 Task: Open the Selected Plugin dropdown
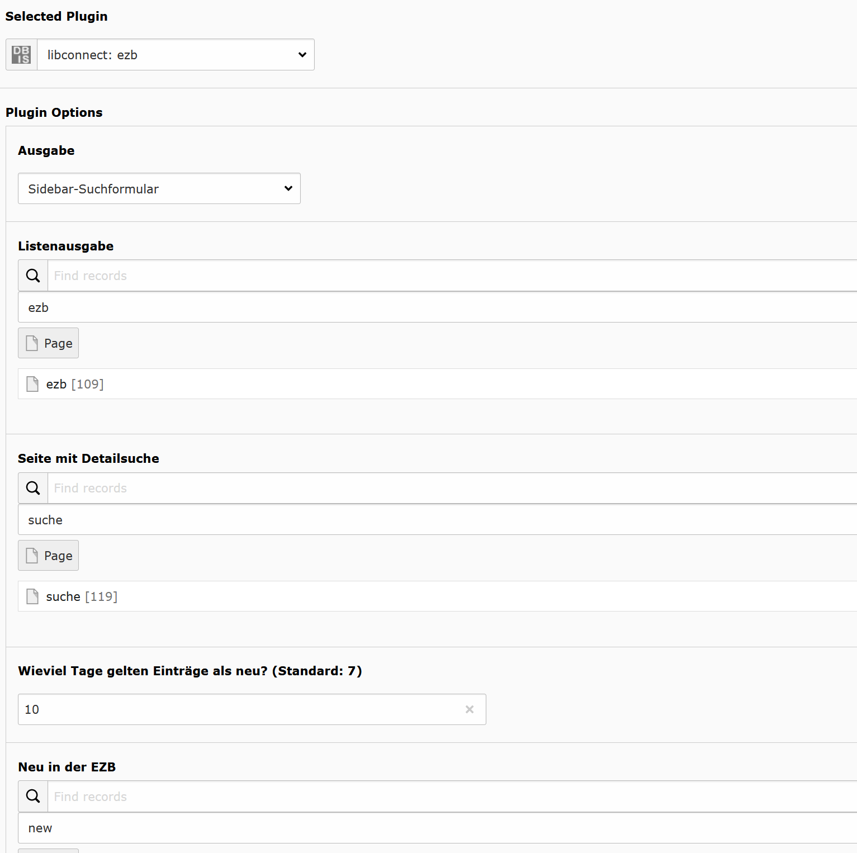coord(176,54)
